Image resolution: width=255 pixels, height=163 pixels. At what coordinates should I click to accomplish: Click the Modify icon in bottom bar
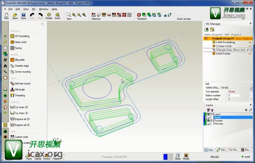pyautogui.click(x=186, y=156)
